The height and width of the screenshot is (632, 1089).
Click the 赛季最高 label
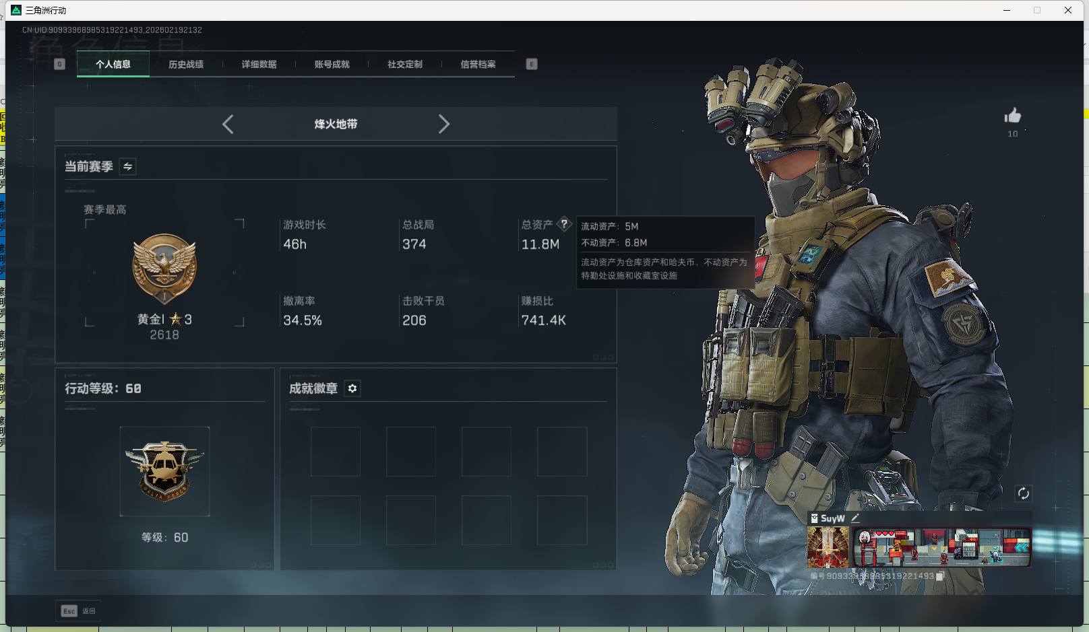tap(105, 210)
